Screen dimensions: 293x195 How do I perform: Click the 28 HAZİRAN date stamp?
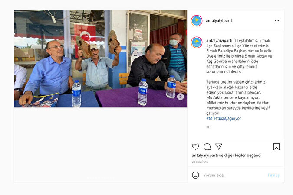click(200, 162)
